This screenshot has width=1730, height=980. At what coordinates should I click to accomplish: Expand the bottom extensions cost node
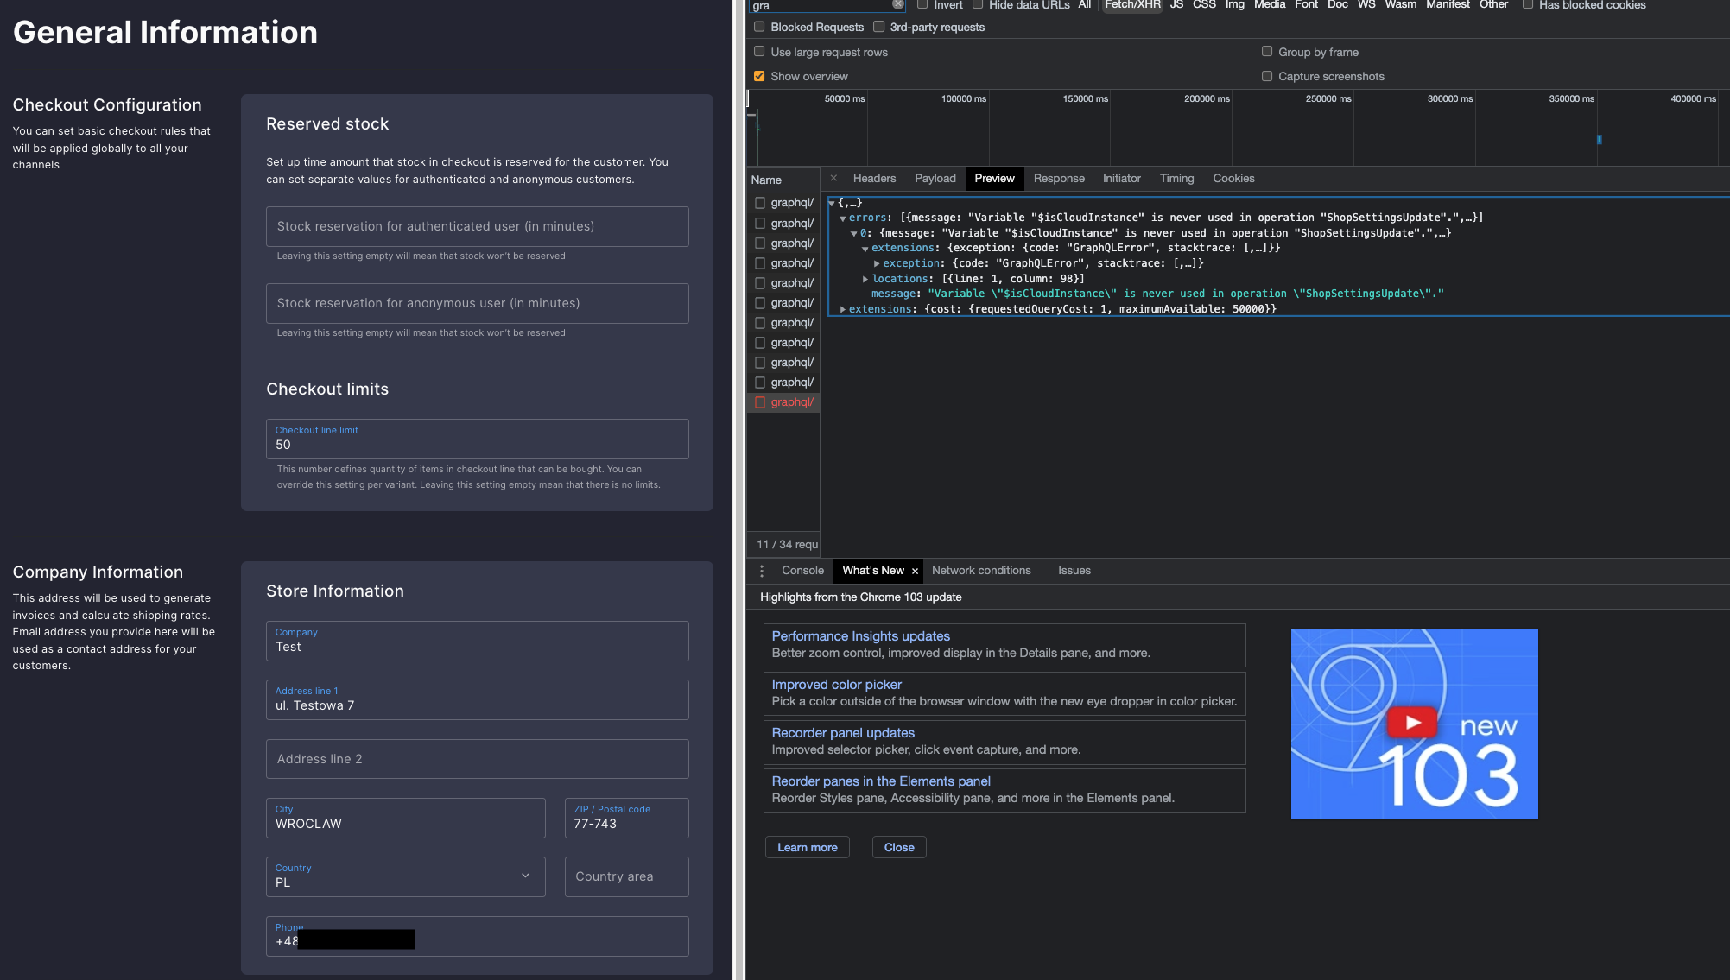(x=843, y=309)
